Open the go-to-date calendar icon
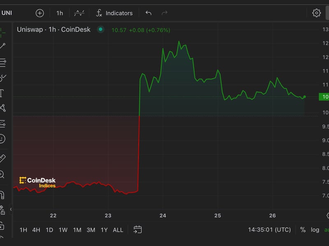The width and height of the screenshot is (329, 246). pos(137,230)
